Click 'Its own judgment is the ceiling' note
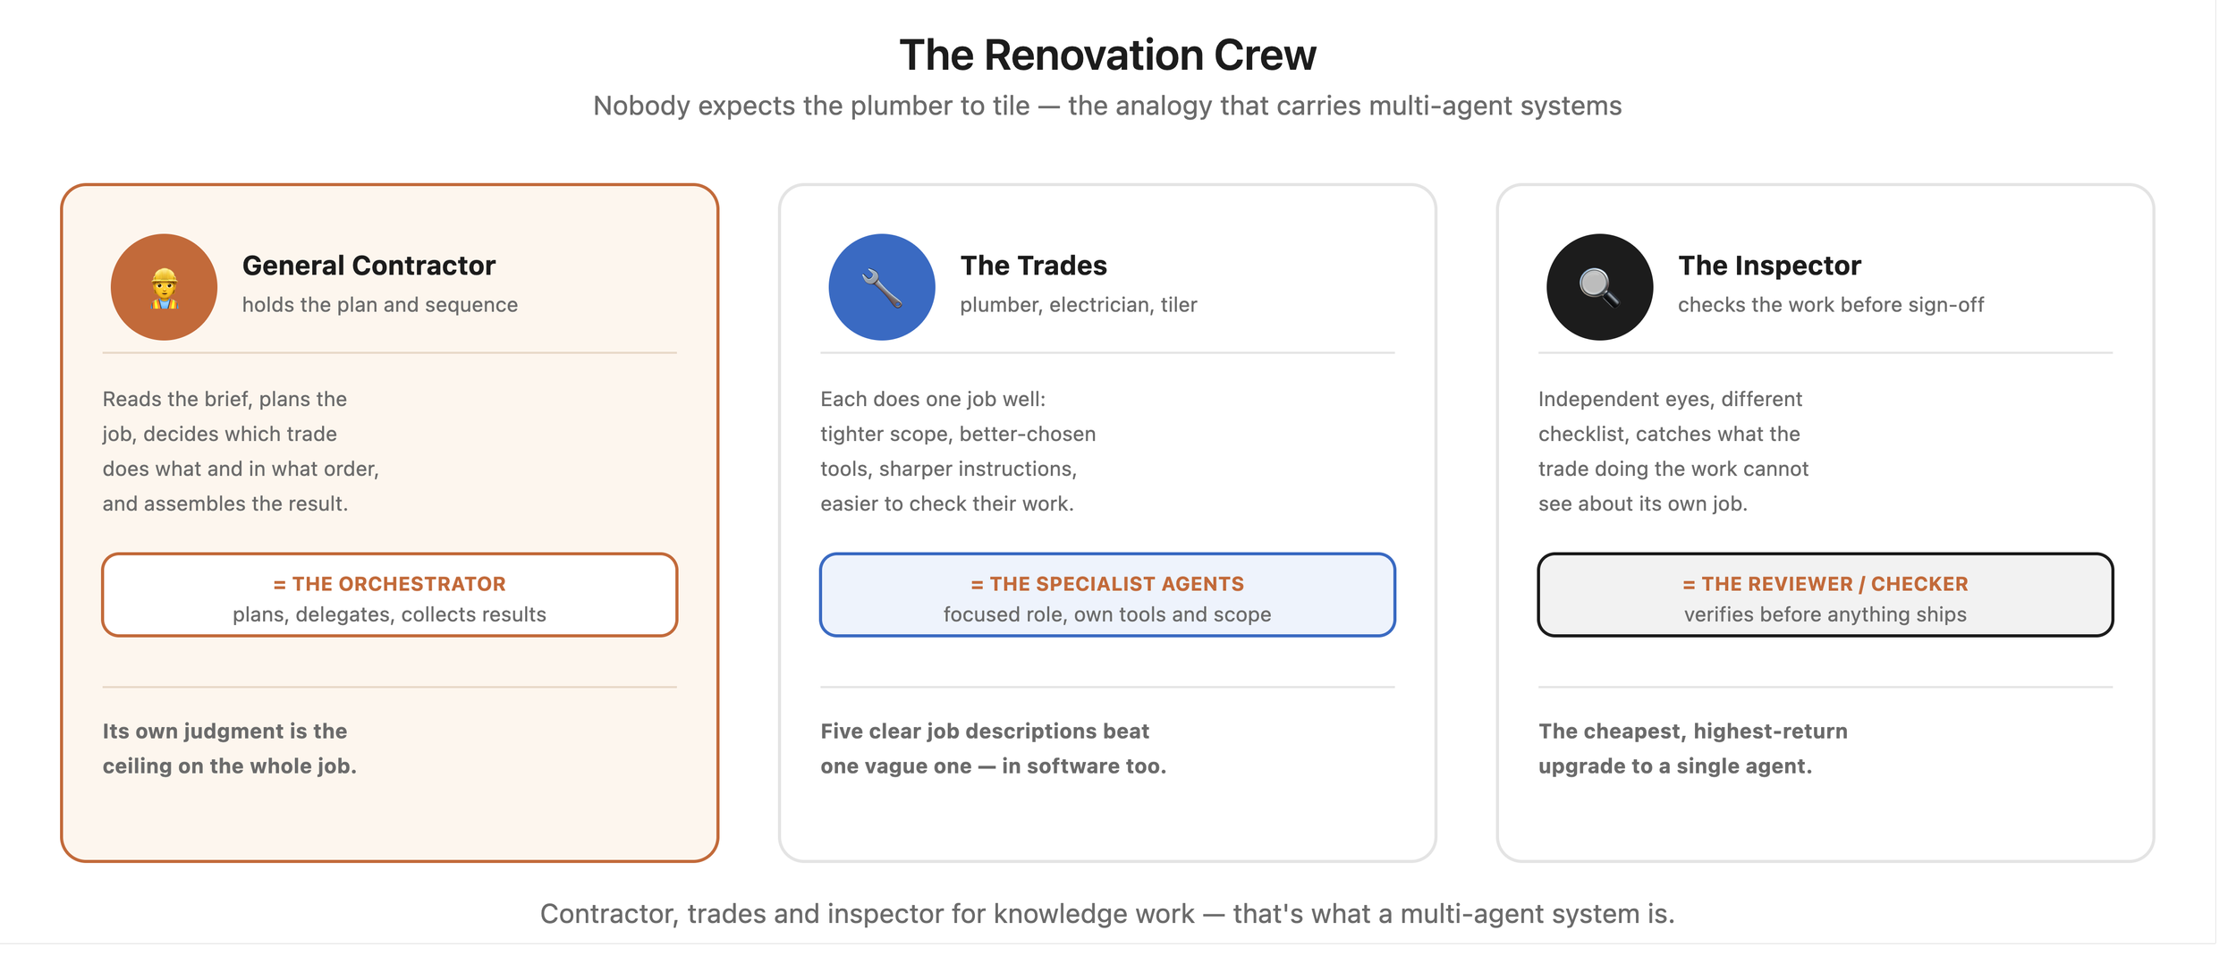 click(x=229, y=748)
